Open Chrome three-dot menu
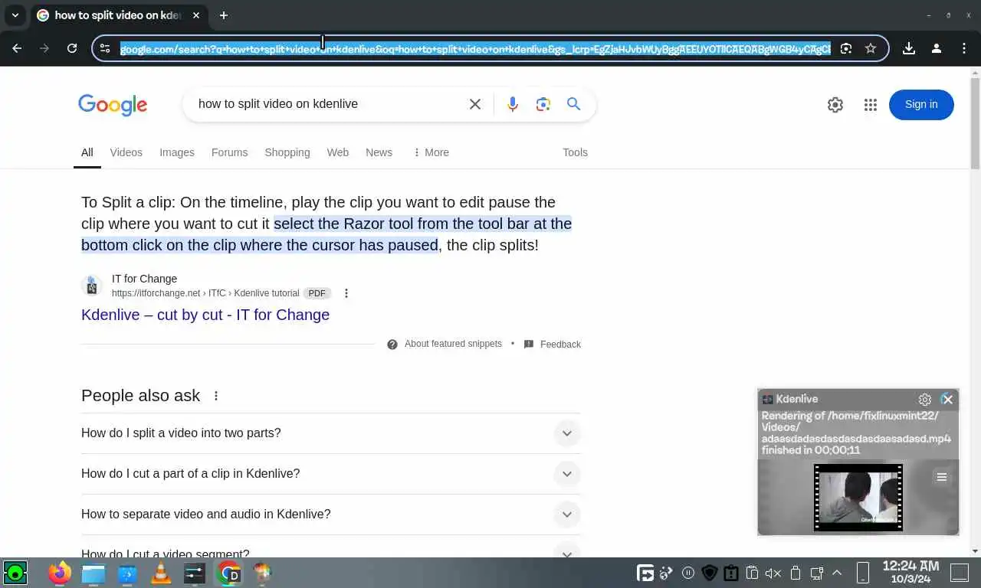This screenshot has height=588, width=981. 964,48
